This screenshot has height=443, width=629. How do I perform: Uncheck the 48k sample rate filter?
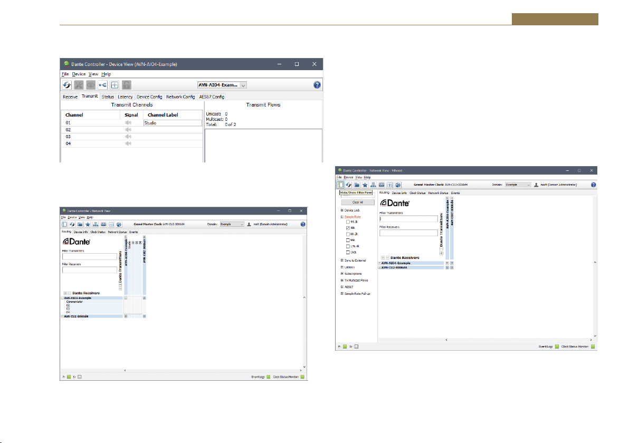click(x=348, y=228)
